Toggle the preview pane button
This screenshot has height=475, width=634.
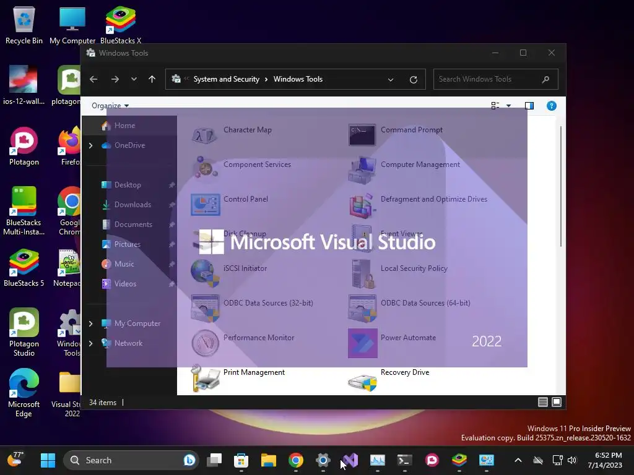[x=529, y=106]
